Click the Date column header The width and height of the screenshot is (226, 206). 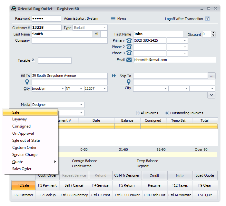click(96, 120)
